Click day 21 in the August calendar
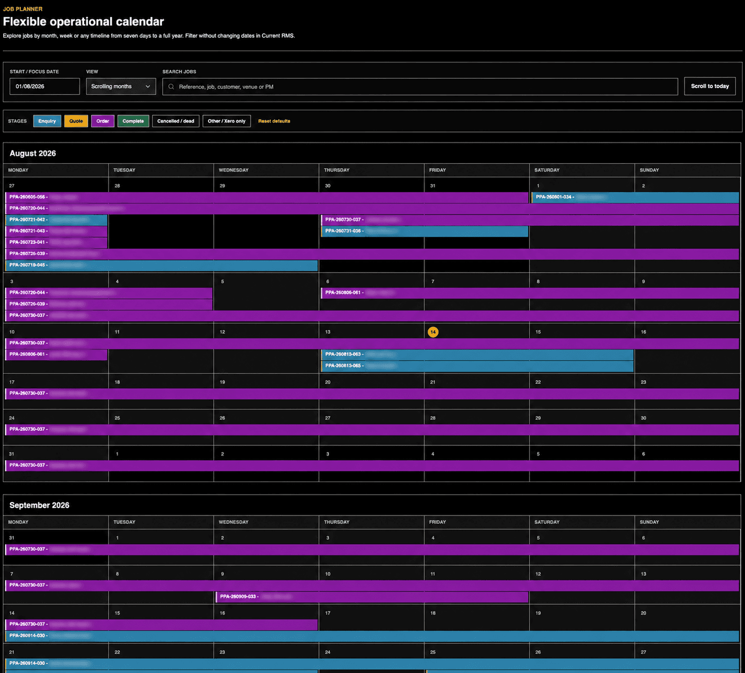This screenshot has height=673, width=745. coord(433,382)
